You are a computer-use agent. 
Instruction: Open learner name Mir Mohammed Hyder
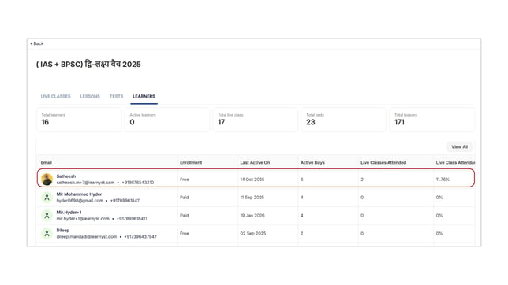pos(79,194)
